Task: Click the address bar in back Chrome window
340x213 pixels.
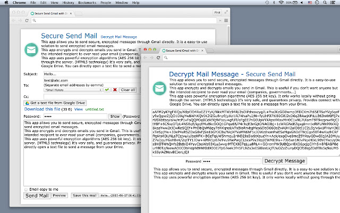Action: tap(124, 20)
